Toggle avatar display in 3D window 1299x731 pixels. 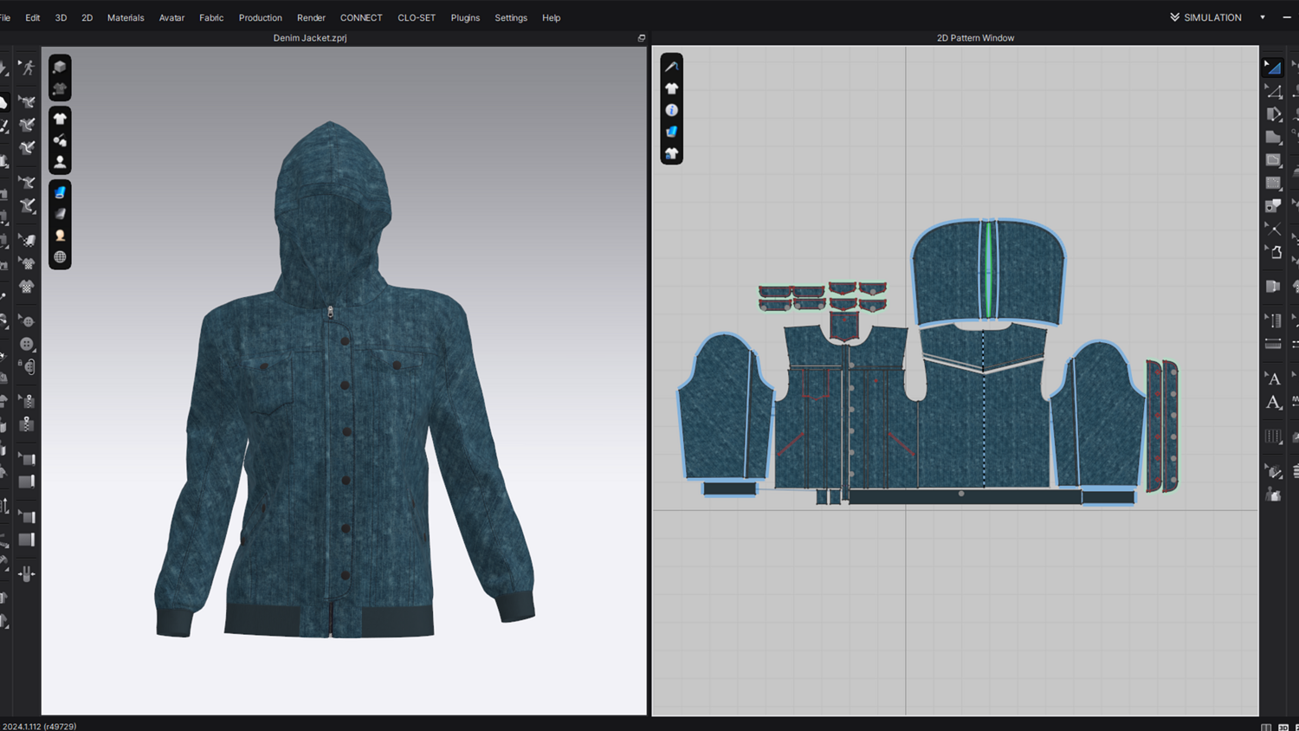tap(60, 162)
